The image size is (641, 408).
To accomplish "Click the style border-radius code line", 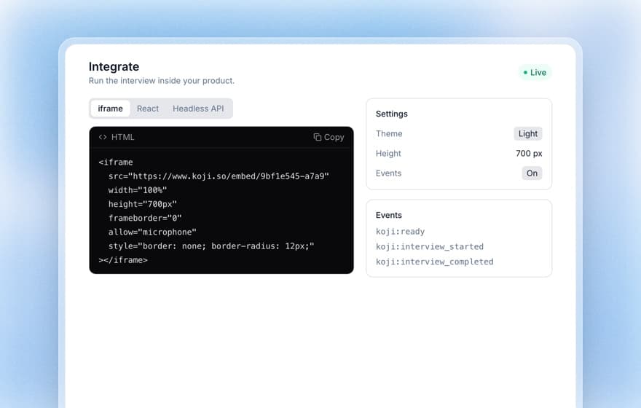I will 211,246.
